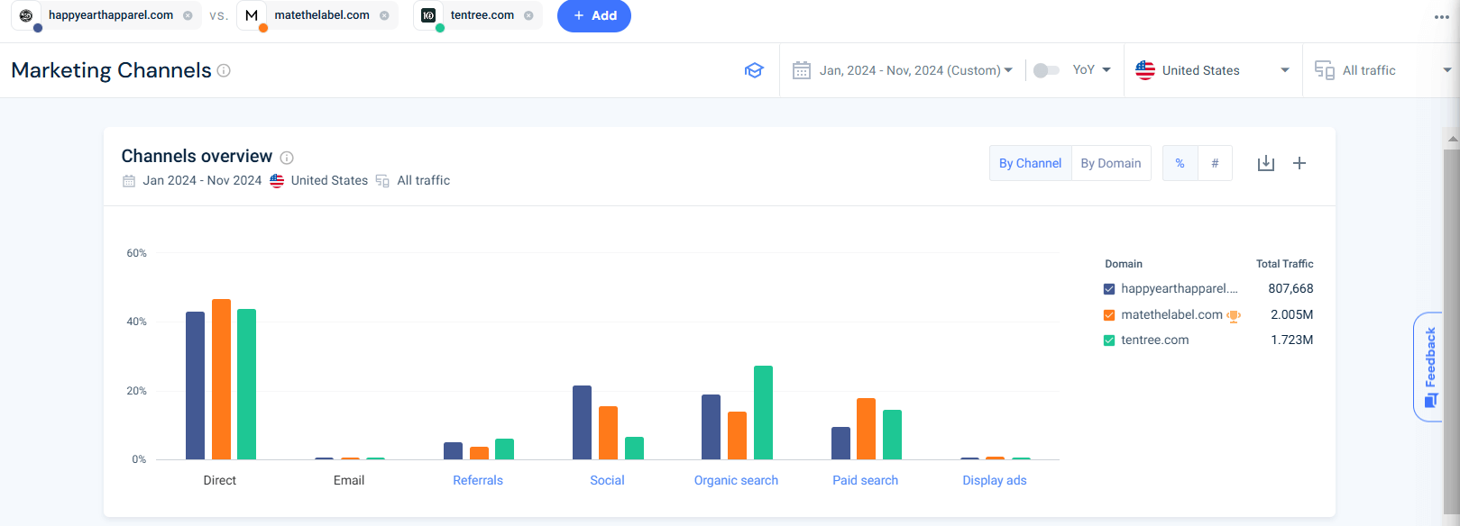This screenshot has height=526, width=1460.
Task: Switch to By Domain view
Action: tap(1111, 163)
